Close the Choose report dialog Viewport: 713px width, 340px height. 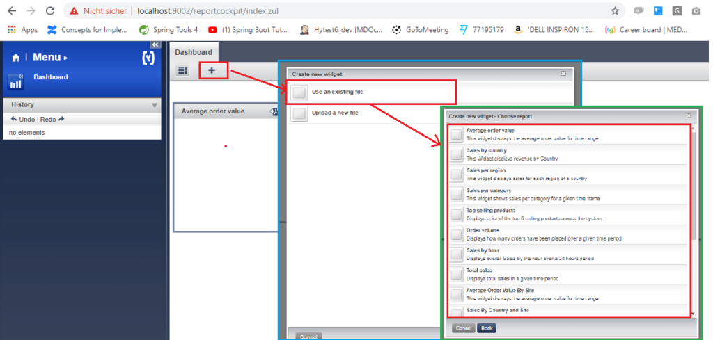coord(689,116)
